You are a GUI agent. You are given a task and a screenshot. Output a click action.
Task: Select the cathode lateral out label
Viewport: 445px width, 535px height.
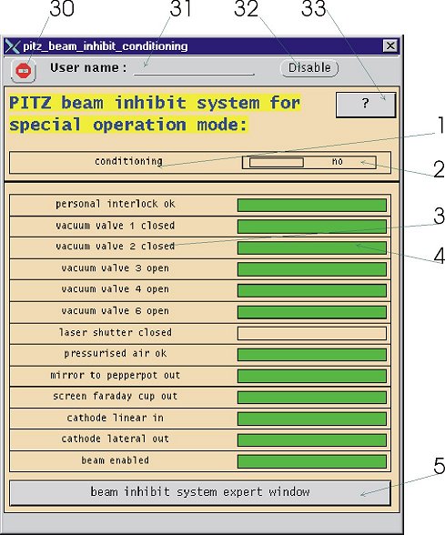116,439
